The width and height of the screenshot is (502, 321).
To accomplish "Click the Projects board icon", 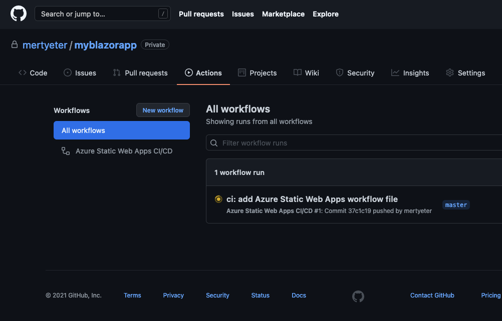I will 241,72.
